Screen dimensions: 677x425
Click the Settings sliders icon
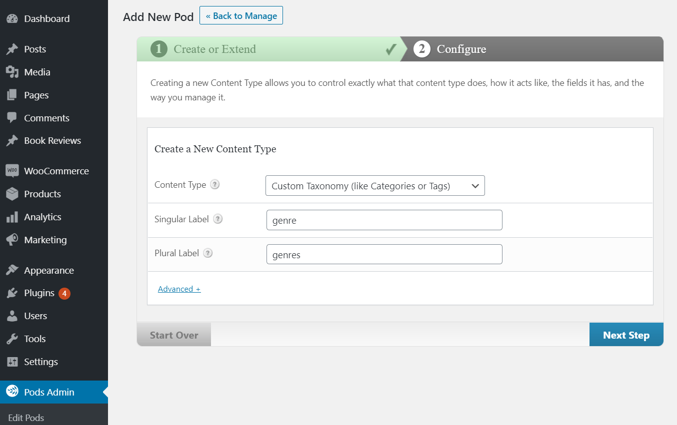(12, 362)
